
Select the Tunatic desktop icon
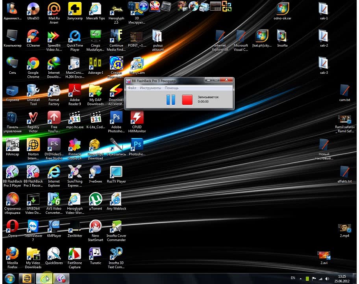[96, 256]
